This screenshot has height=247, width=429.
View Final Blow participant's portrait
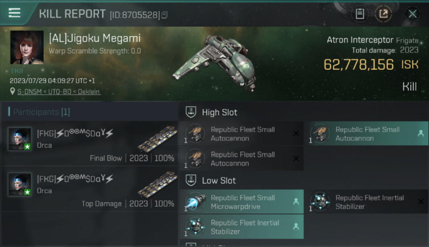20,139
